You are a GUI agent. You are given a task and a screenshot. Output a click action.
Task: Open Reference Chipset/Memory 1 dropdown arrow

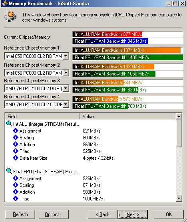(x=66, y=56)
